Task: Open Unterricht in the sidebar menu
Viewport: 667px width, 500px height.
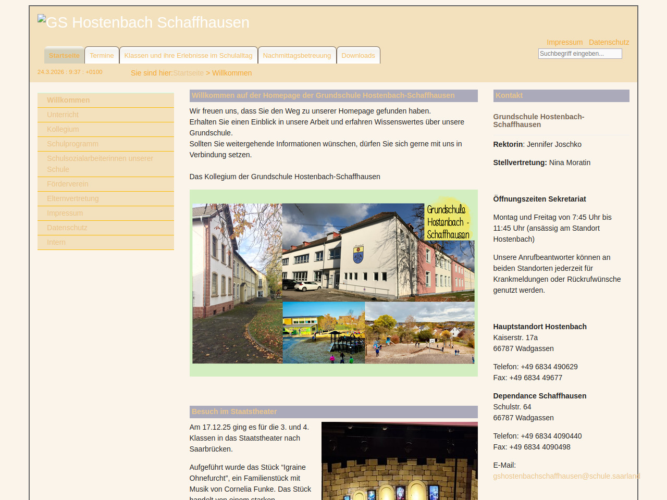Action: click(x=63, y=115)
